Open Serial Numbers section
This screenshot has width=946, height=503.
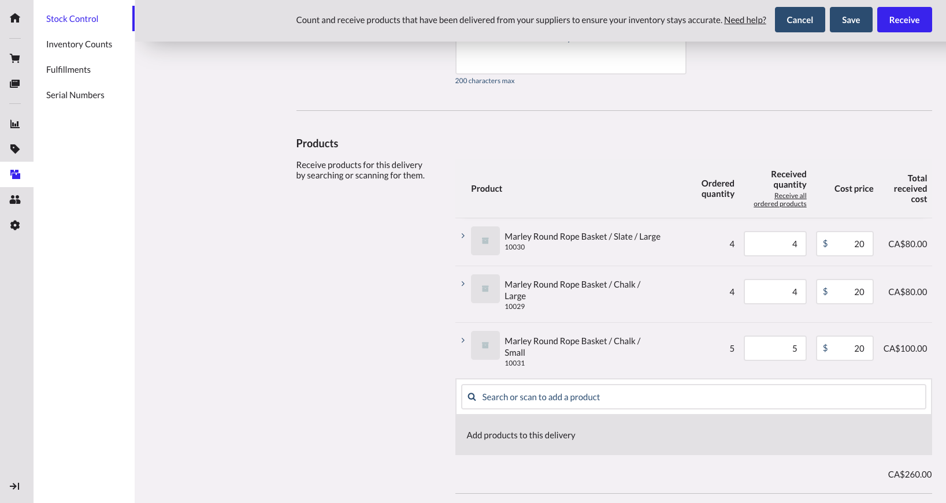click(x=75, y=95)
